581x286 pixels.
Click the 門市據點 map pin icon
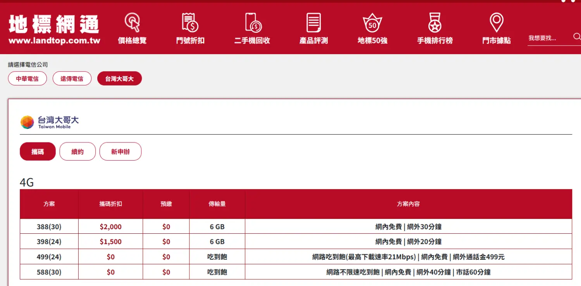coord(496,22)
